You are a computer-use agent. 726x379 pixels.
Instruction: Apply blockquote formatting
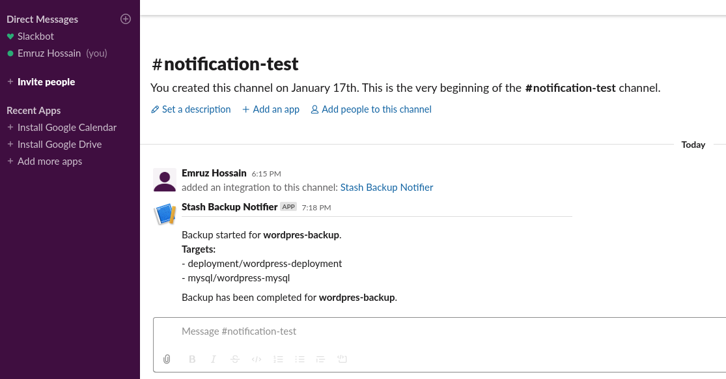320,359
